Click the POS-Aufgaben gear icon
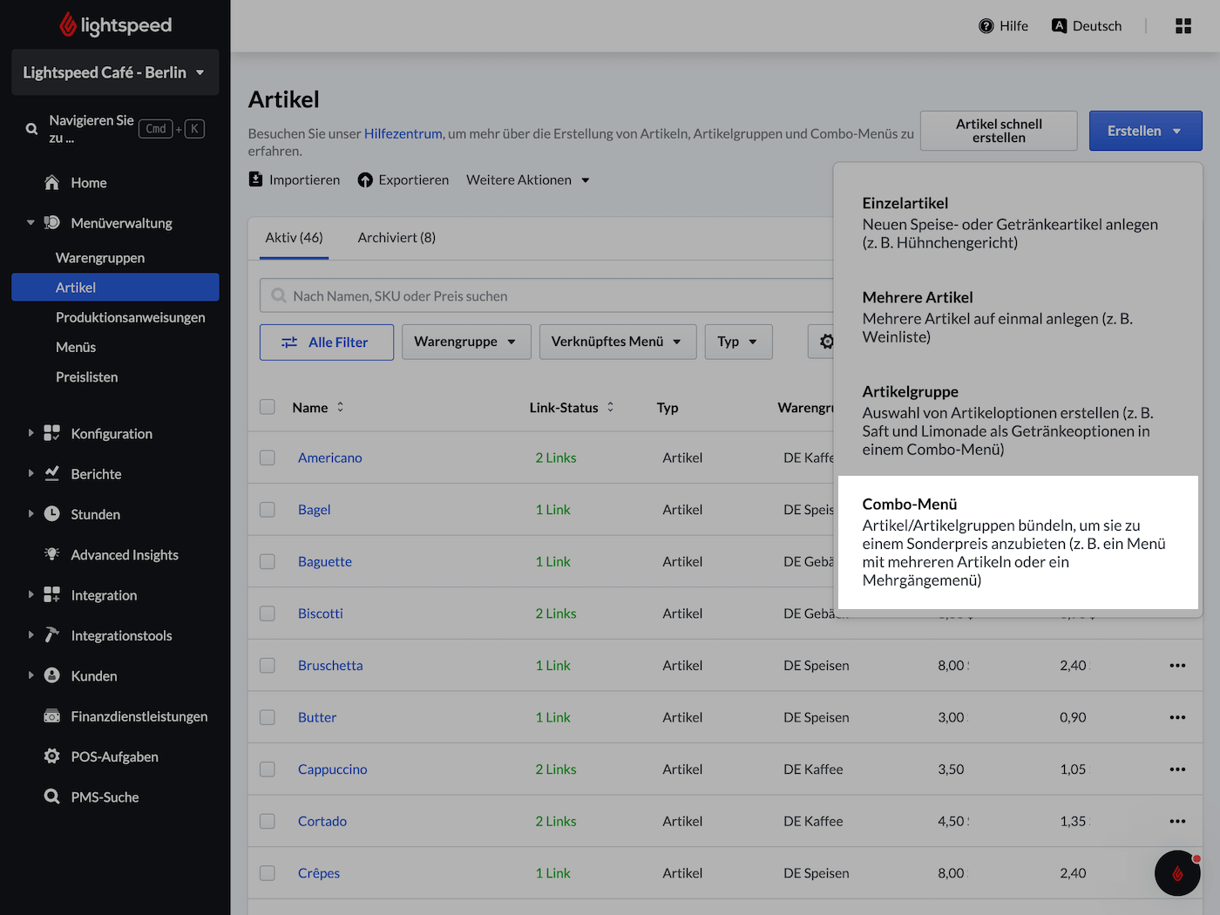The height and width of the screenshot is (915, 1220). pos(52,756)
